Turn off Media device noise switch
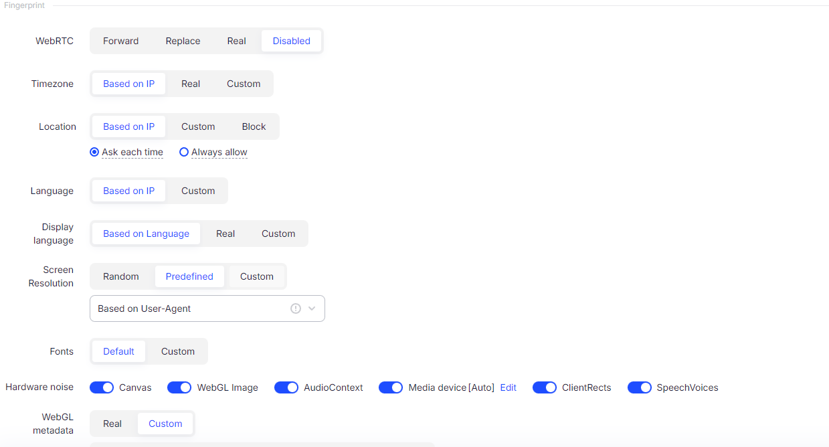Screen dimensions: 829x447 coord(391,387)
